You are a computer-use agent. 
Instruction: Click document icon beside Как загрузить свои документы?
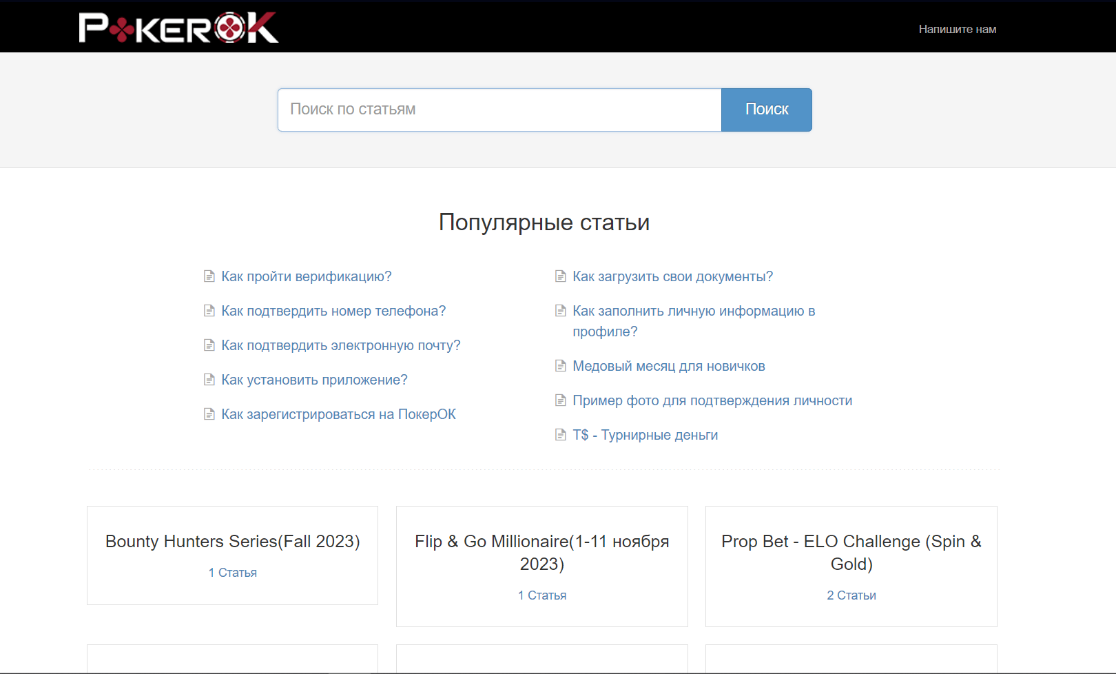coord(561,276)
